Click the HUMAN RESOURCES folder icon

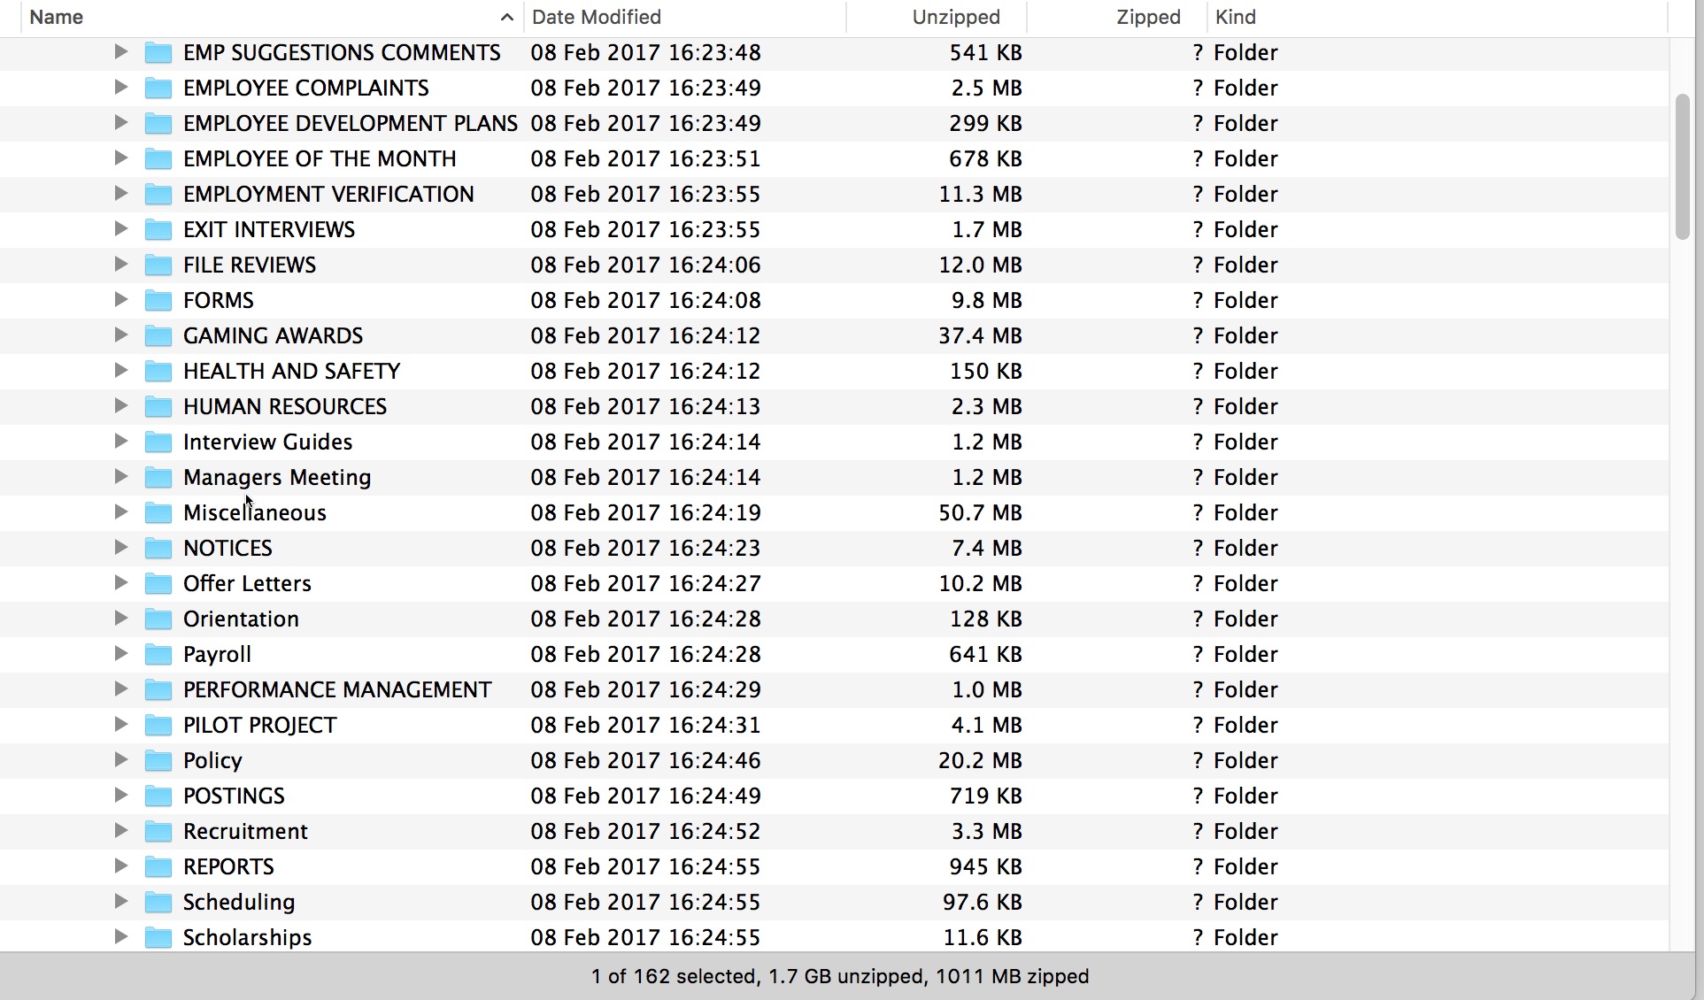[158, 407]
